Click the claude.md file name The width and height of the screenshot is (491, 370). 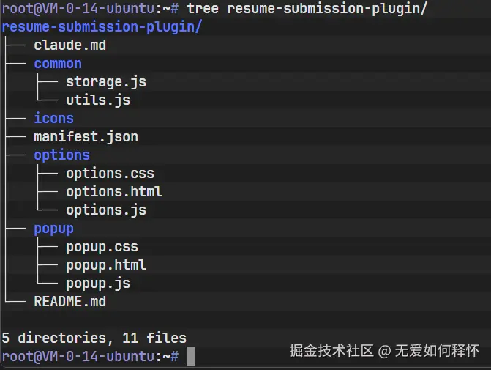click(70, 45)
